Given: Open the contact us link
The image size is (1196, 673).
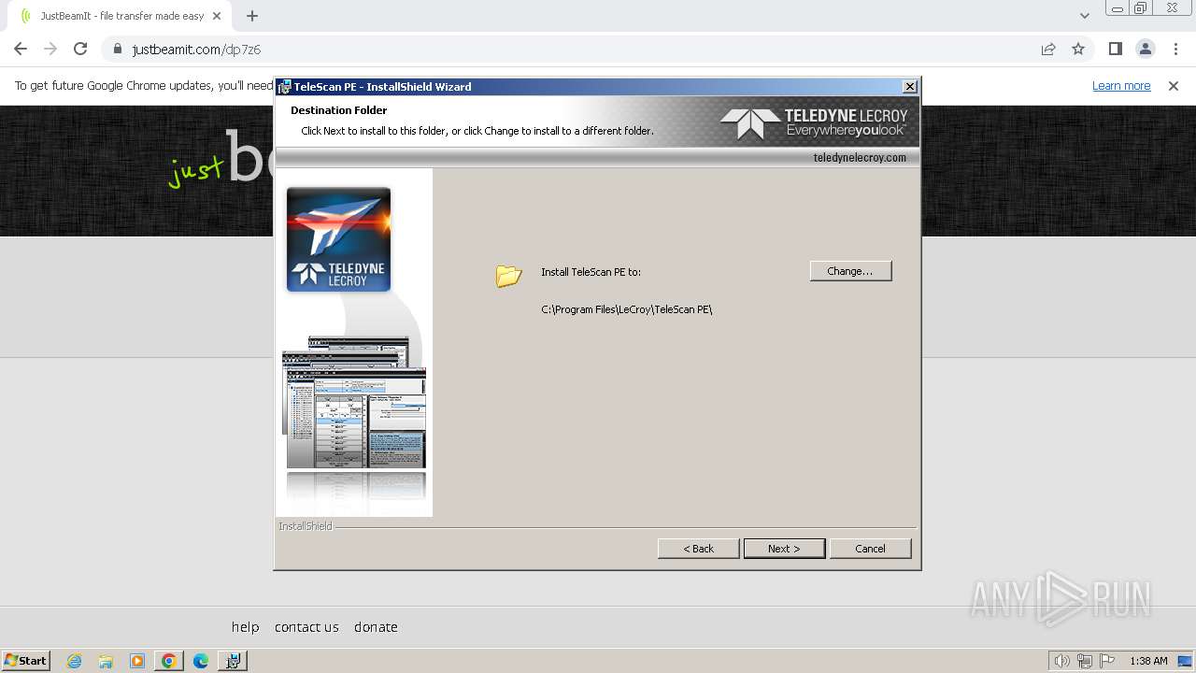Looking at the screenshot, I should pyautogui.click(x=306, y=627).
